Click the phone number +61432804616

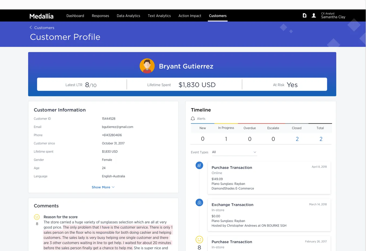click(x=112, y=135)
